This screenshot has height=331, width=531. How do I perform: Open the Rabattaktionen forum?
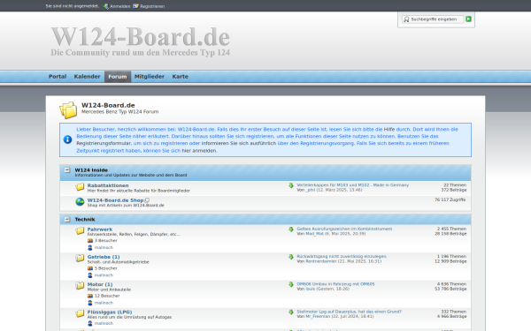pos(108,185)
